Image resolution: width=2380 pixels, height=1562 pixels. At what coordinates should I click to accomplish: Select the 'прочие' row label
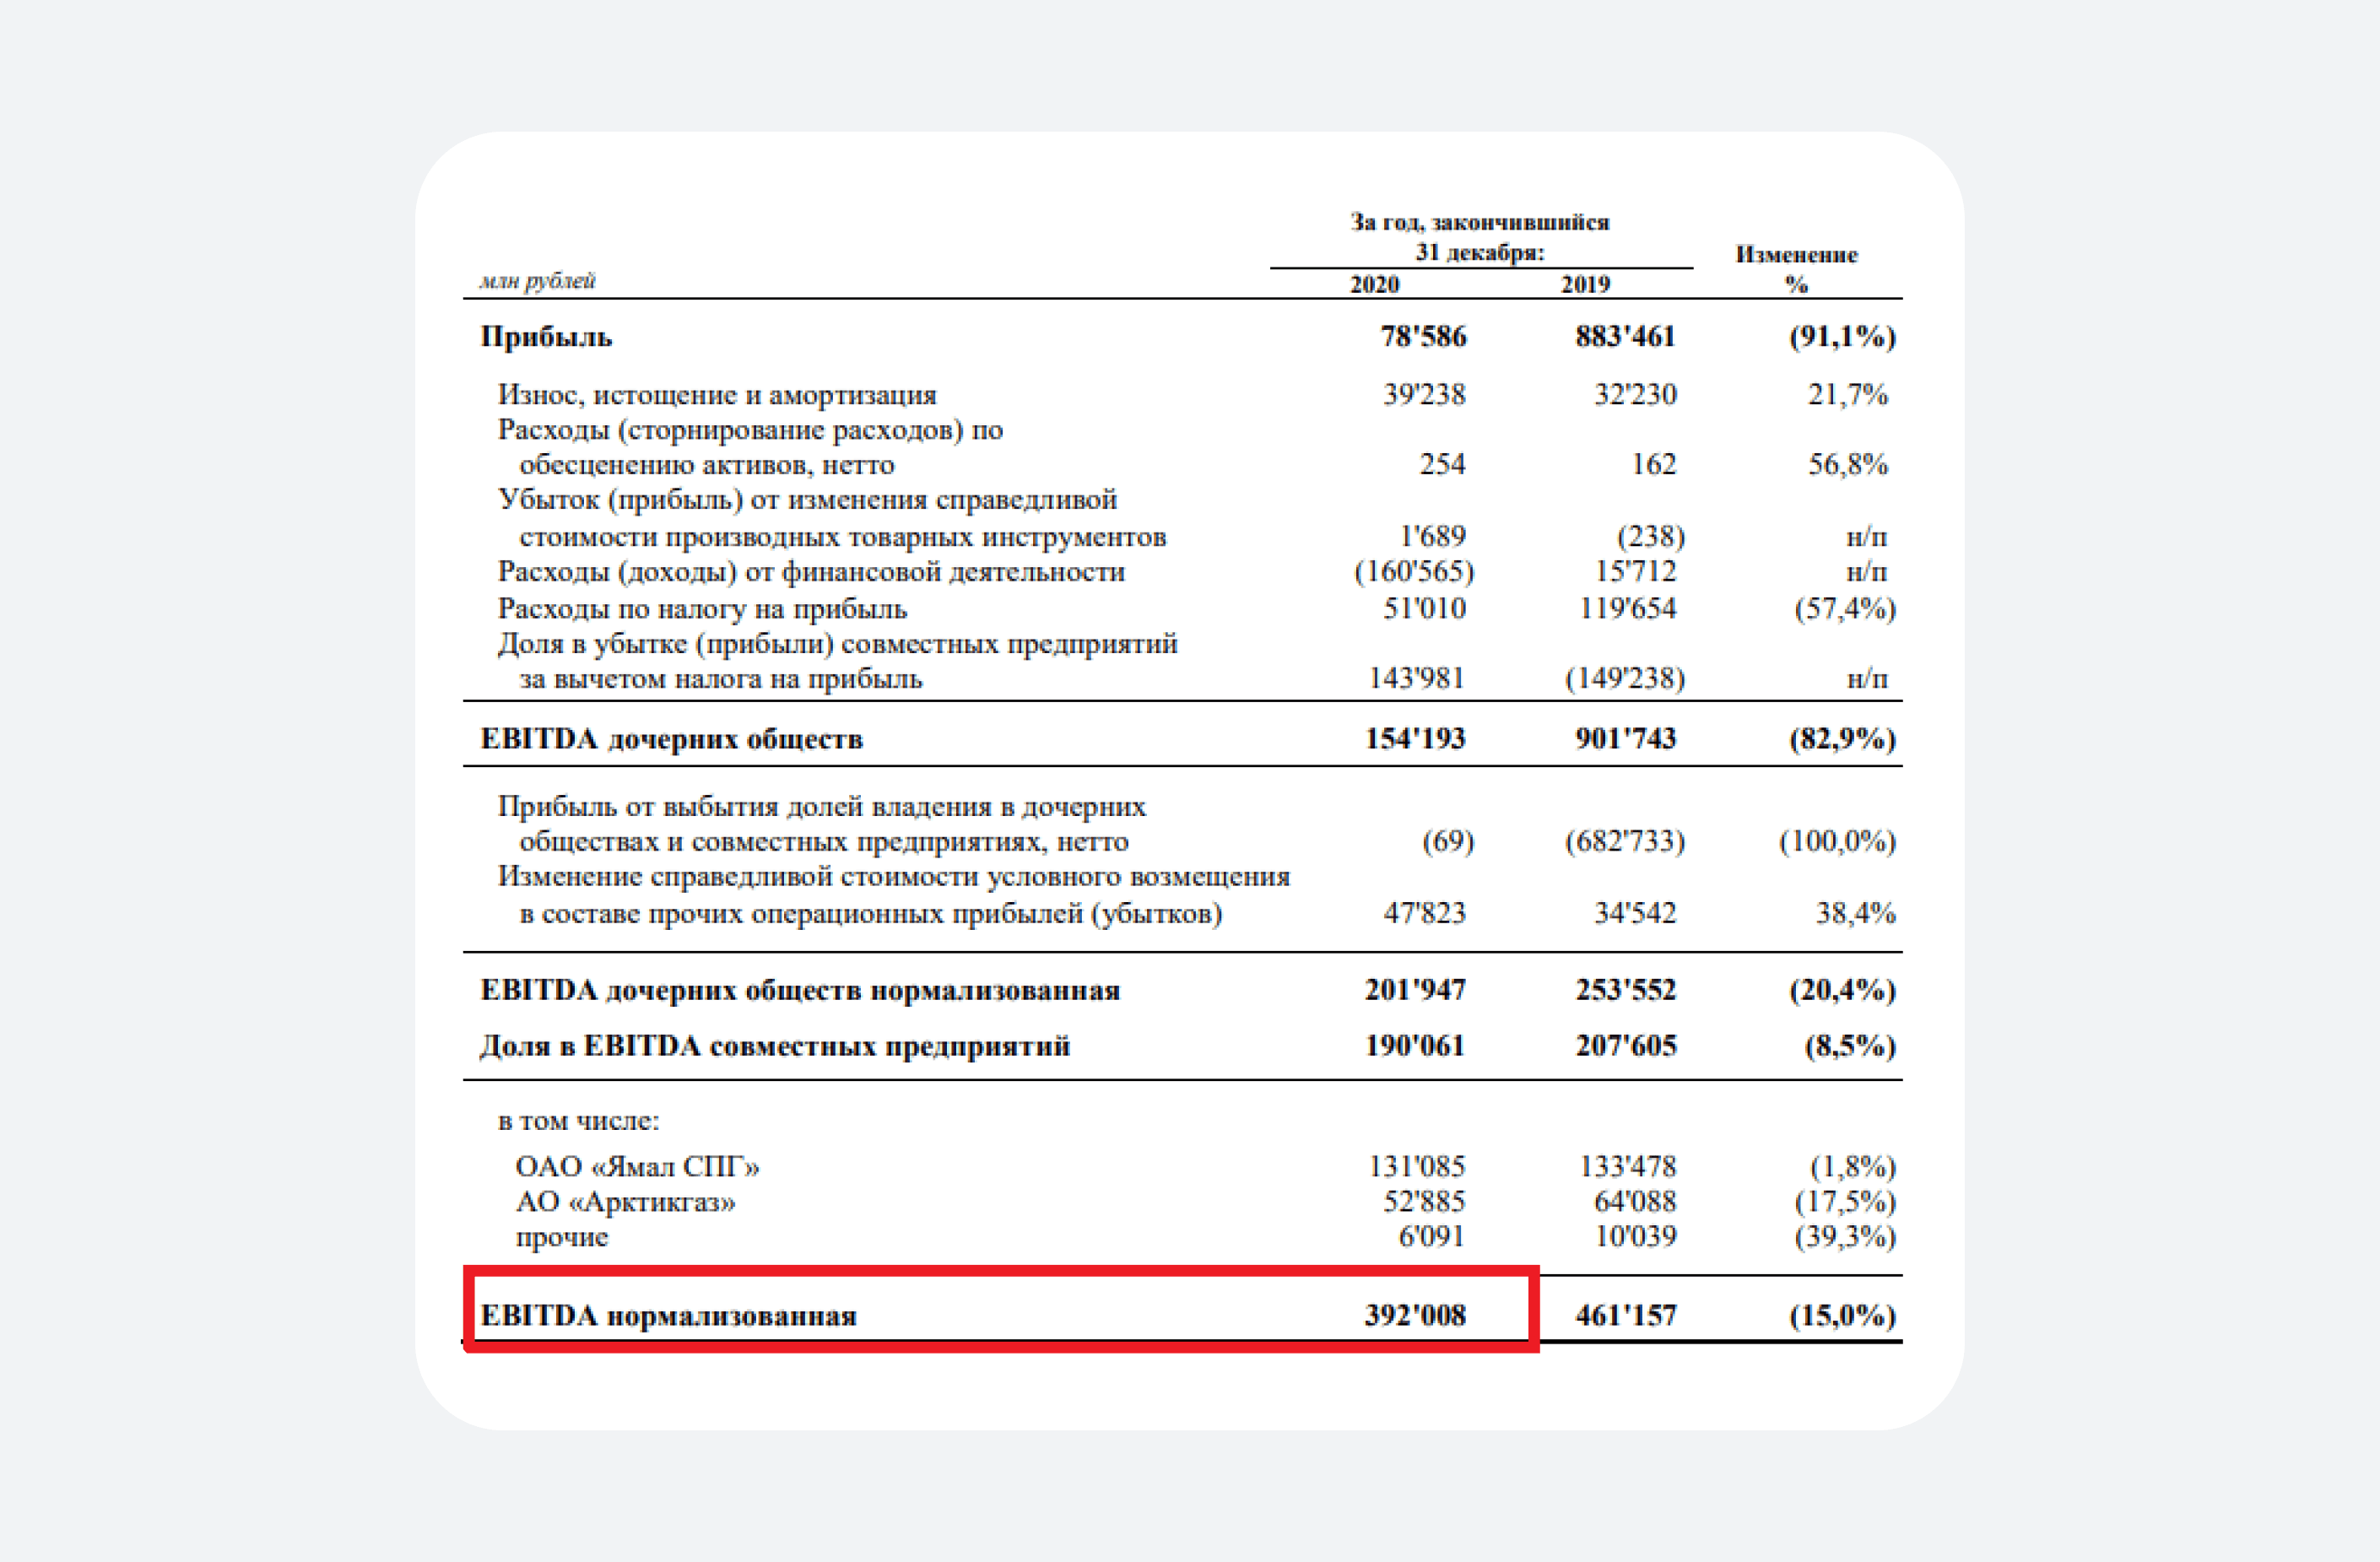point(561,1238)
